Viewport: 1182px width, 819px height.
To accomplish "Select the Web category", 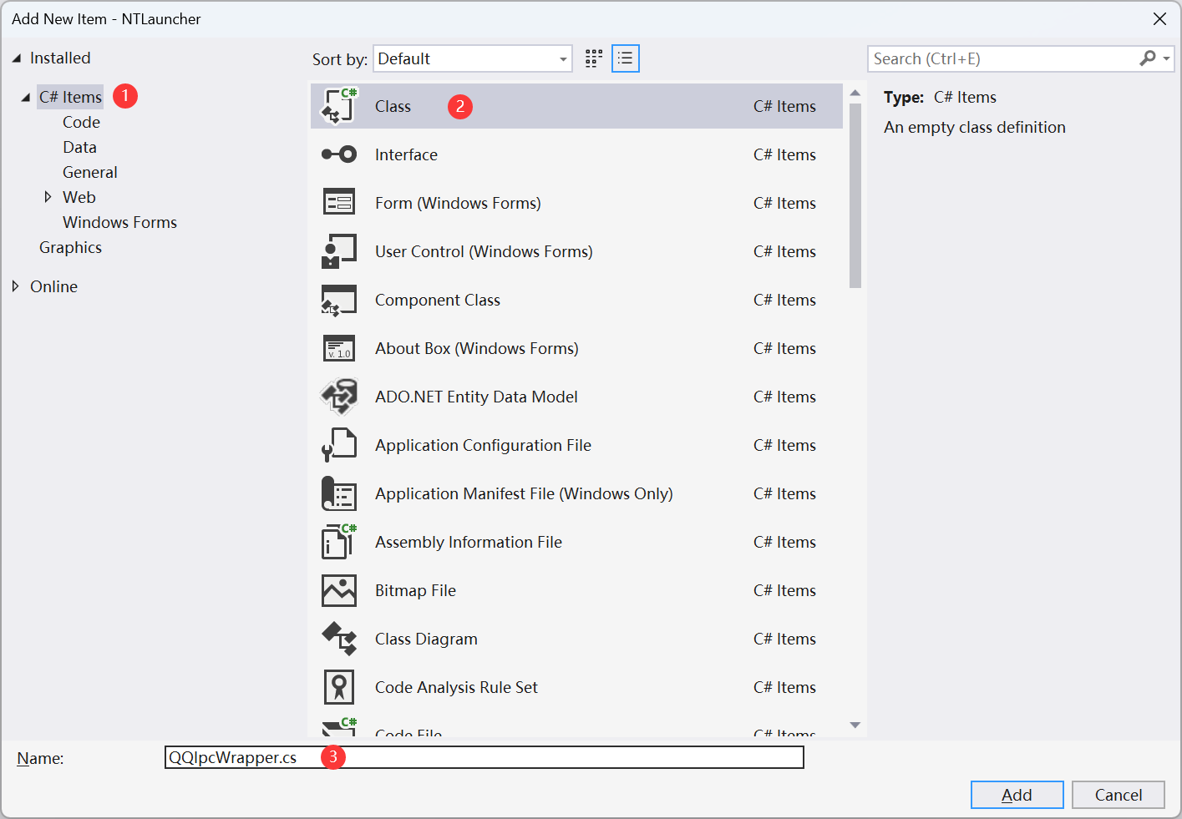I will coord(79,197).
